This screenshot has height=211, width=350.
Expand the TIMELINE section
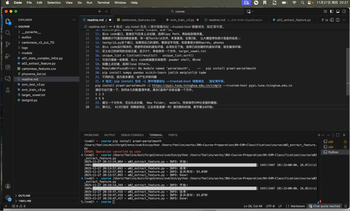25,201
